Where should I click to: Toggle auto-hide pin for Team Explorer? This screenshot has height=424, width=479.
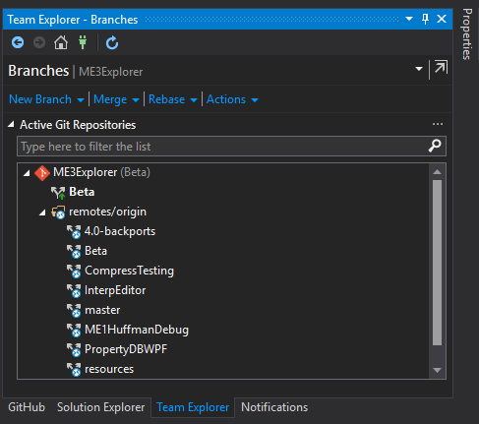(x=425, y=19)
